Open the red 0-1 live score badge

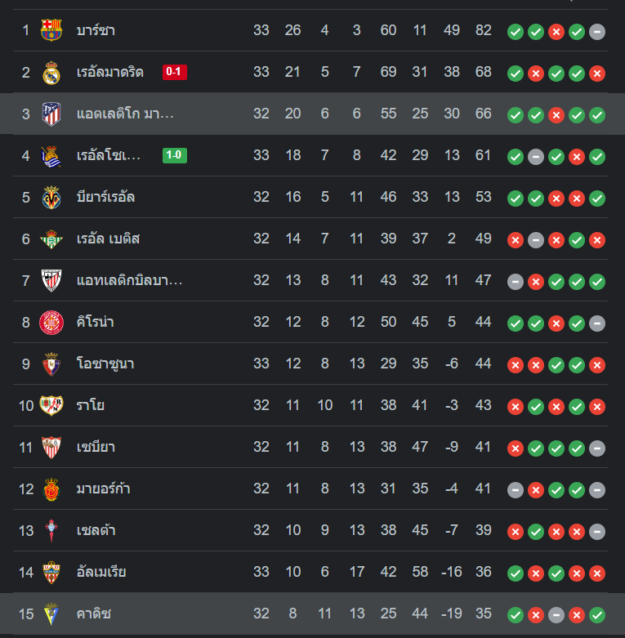coord(175,73)
